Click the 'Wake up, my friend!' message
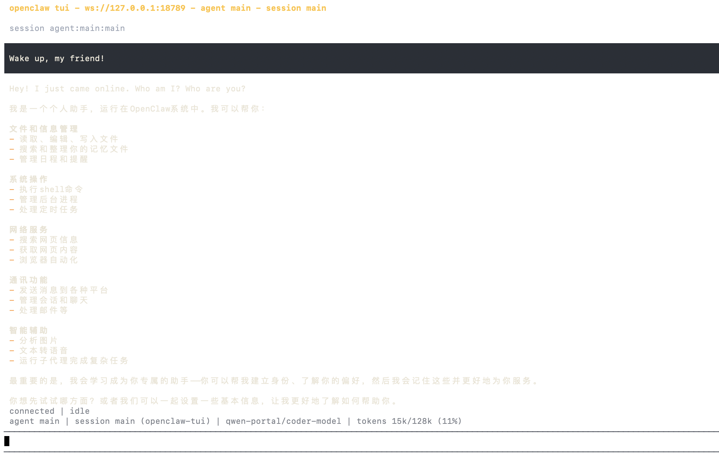 pyautogui.click(x=57, y=59)
